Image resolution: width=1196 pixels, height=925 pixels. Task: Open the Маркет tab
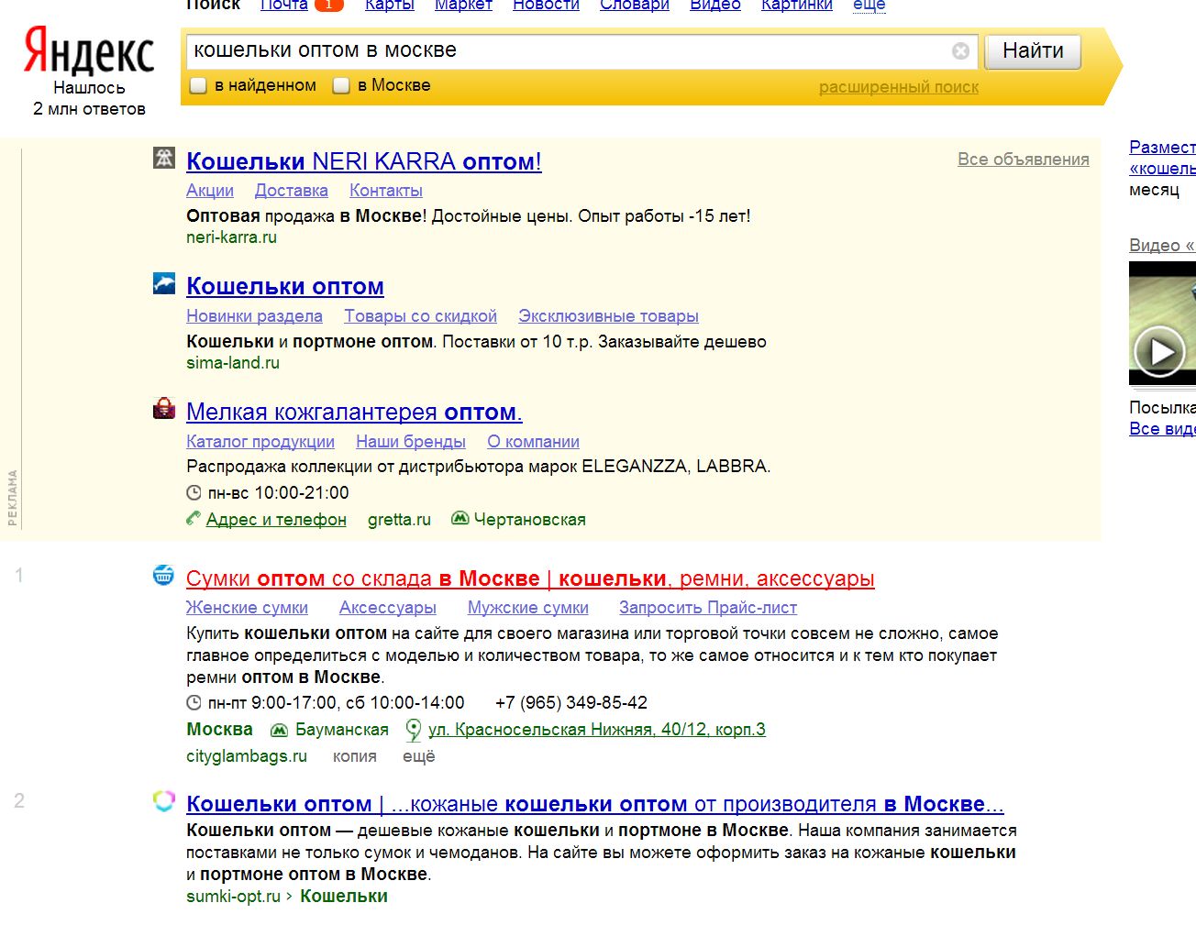tap(463, 6)
